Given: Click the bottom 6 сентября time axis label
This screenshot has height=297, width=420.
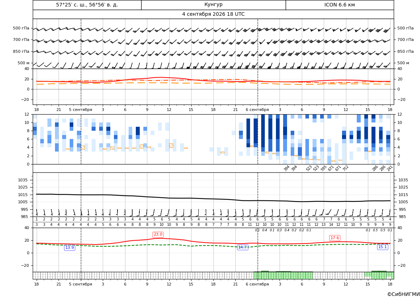Looking at the screenshot, I should pos(257,284).
